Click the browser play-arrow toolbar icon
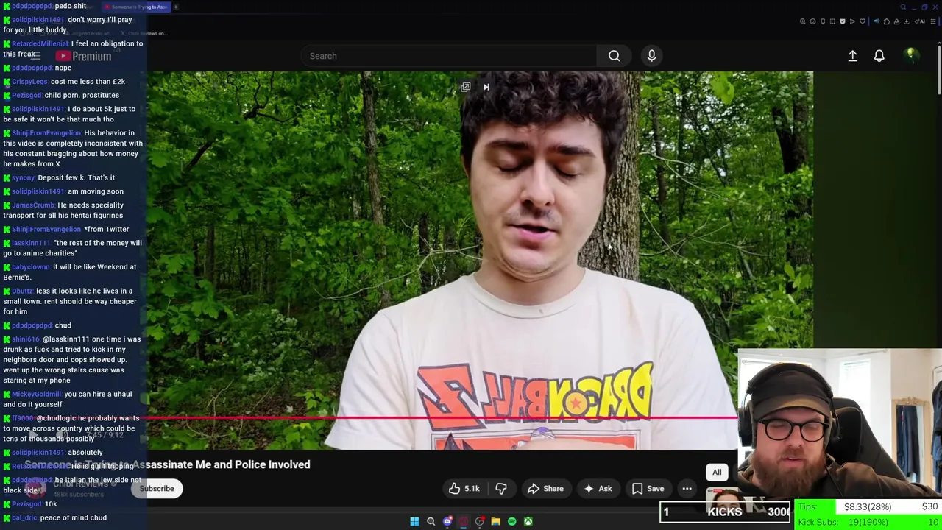 point(852,21)
